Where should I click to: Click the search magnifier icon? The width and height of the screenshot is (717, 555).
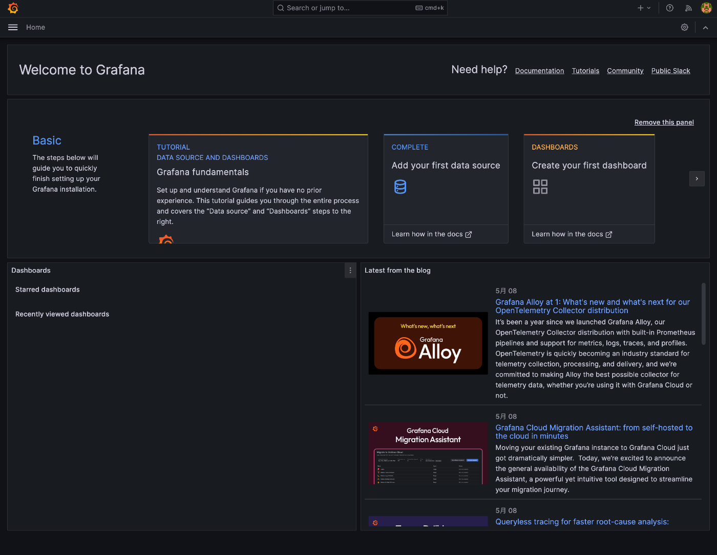pyautogui.click(x=281, y=8)
